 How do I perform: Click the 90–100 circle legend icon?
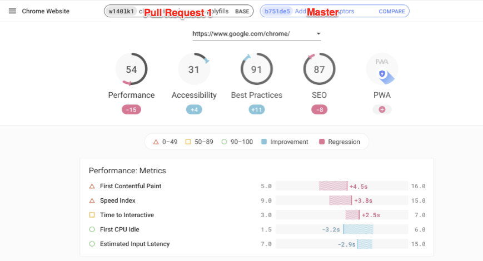point(224,142)
